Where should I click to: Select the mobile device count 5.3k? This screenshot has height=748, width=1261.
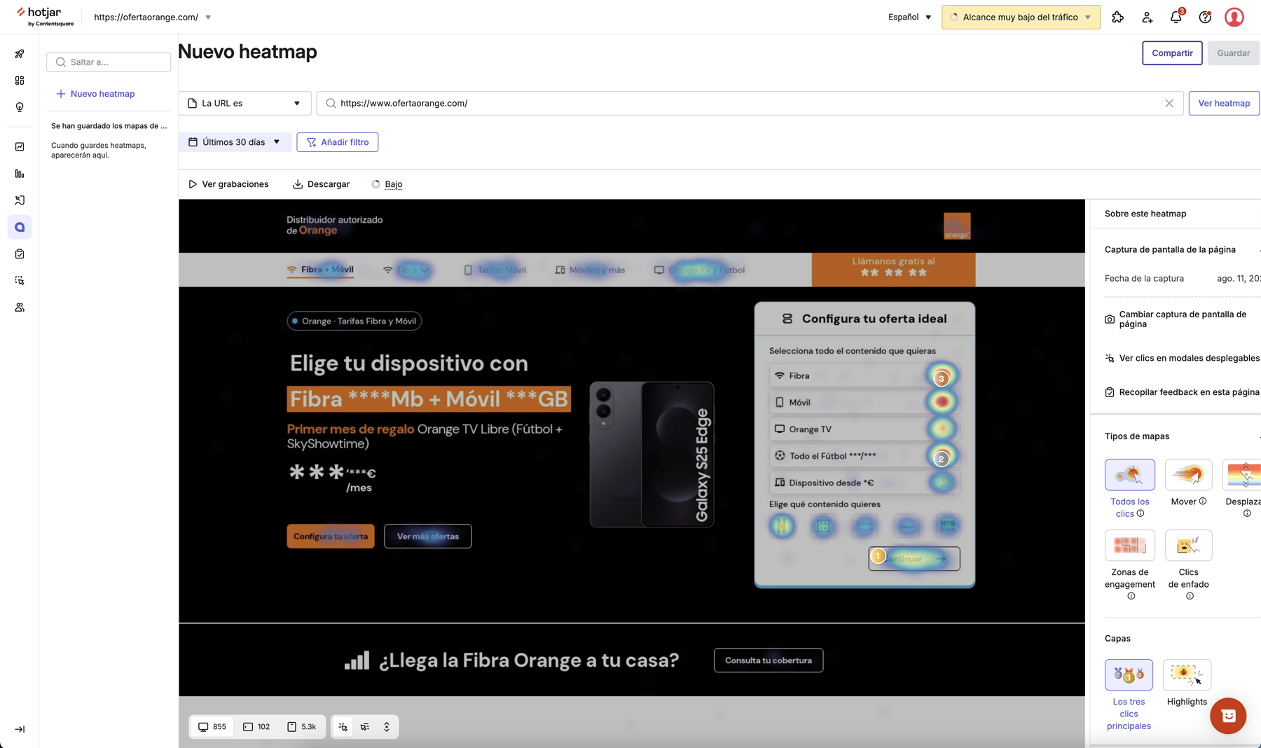[x=302, y=727]
